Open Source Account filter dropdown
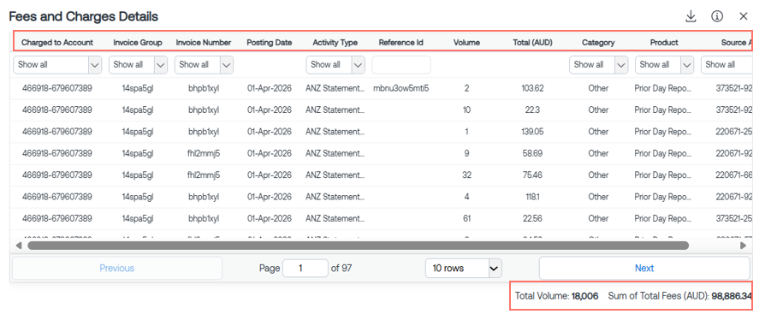Viewport: 771px width, 314px height. [x=727, y=64]
